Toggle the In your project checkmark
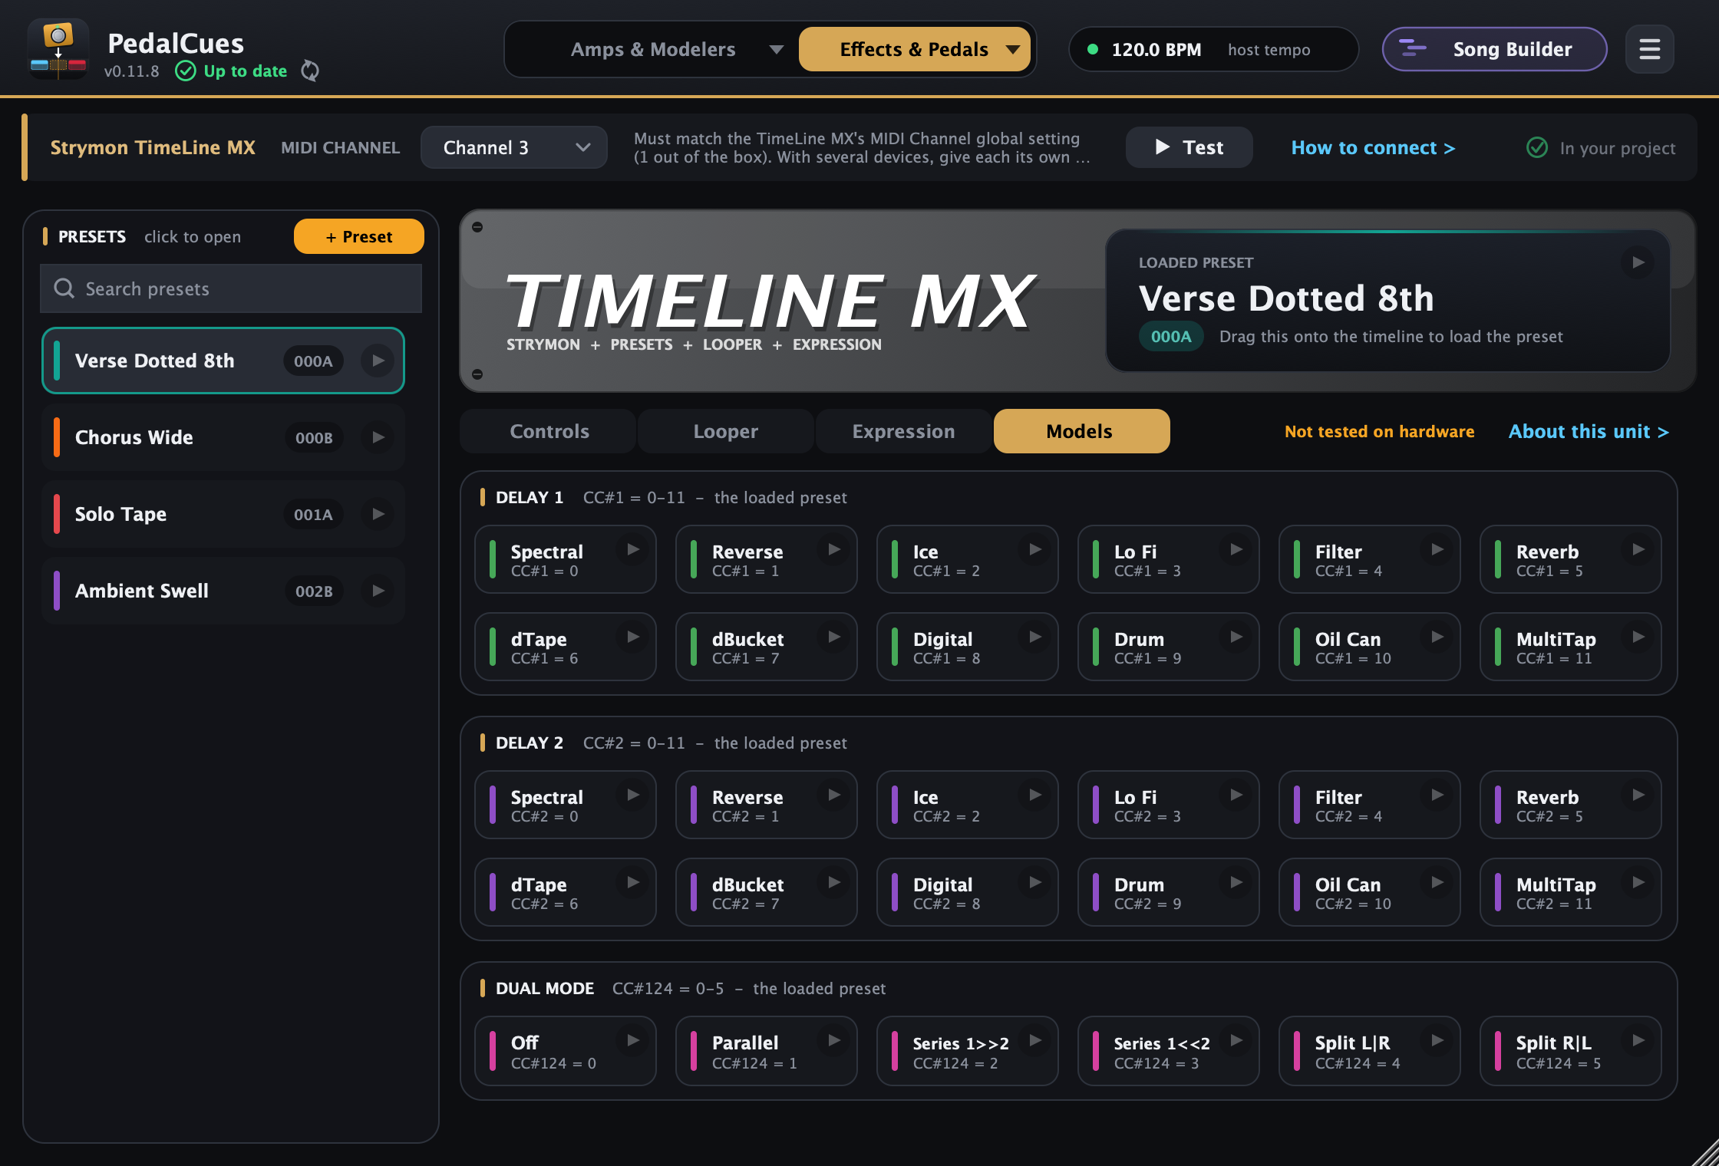This screenshot has width=1719, height=1166. point(1537,147)
